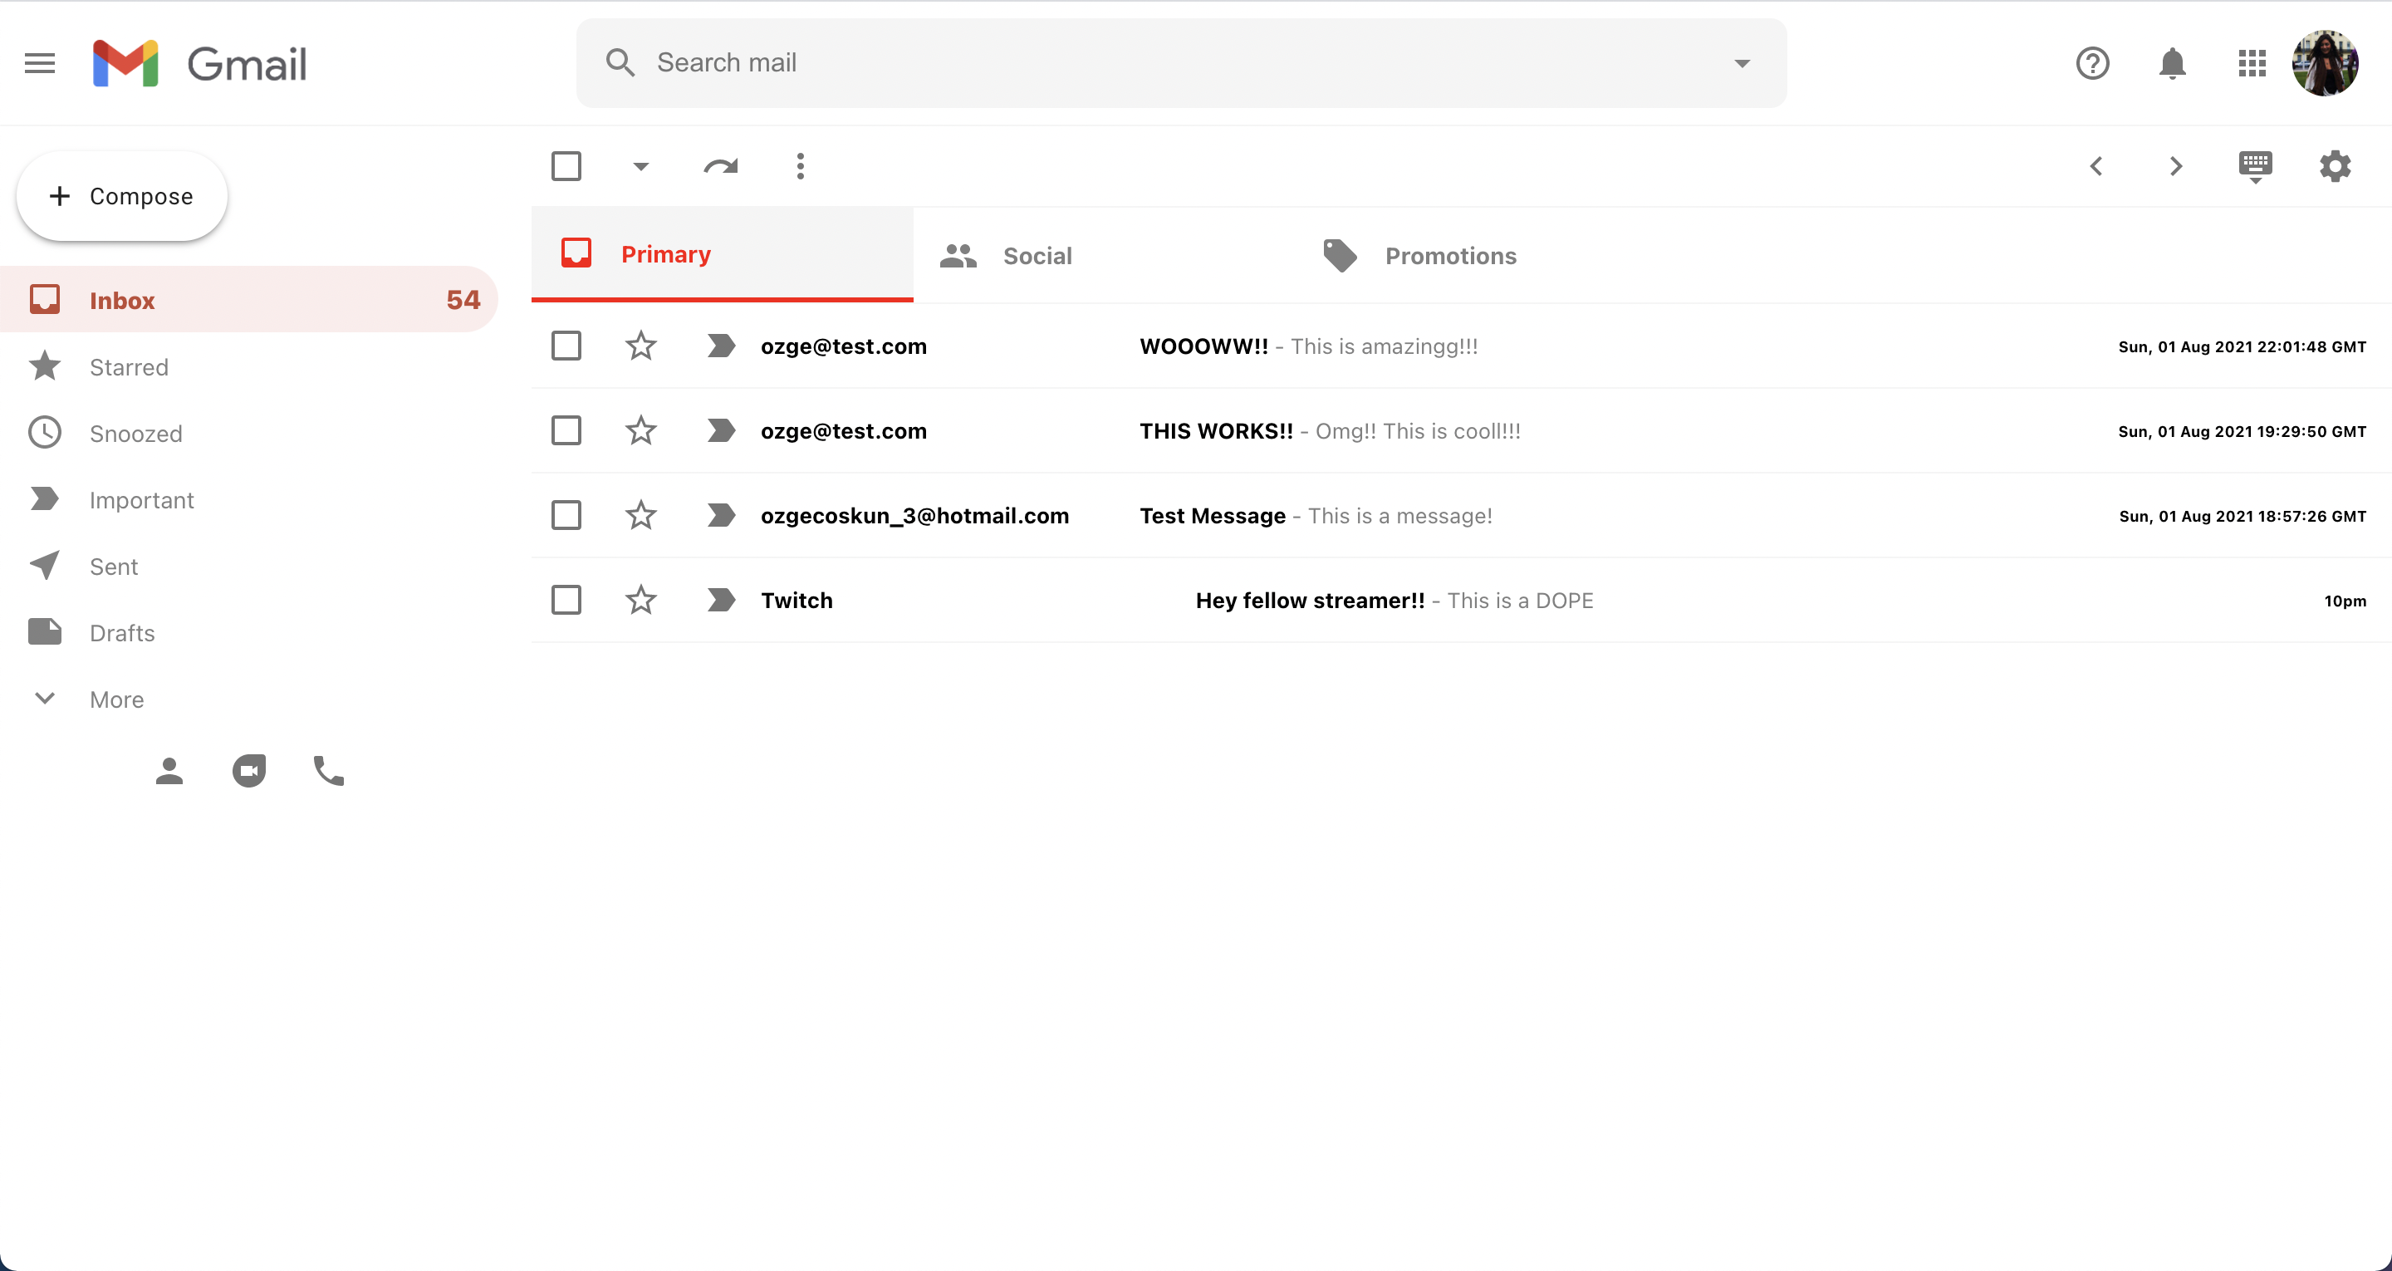
Task: Open the Google Meet video icon
Action: (x=248, y=771)
